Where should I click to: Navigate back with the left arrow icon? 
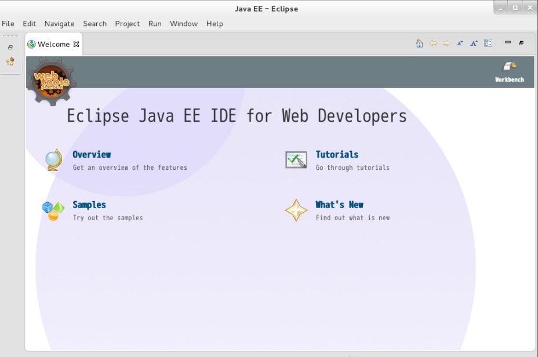pyautogui.click(x=433, y=43)
